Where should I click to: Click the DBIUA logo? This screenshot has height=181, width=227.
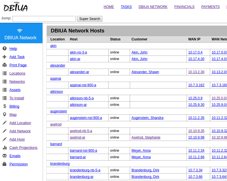point(16,7)
